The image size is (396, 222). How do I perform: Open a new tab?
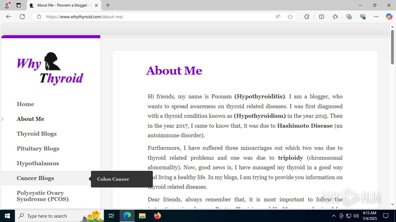pyautogui.click(x=108, y=5)
